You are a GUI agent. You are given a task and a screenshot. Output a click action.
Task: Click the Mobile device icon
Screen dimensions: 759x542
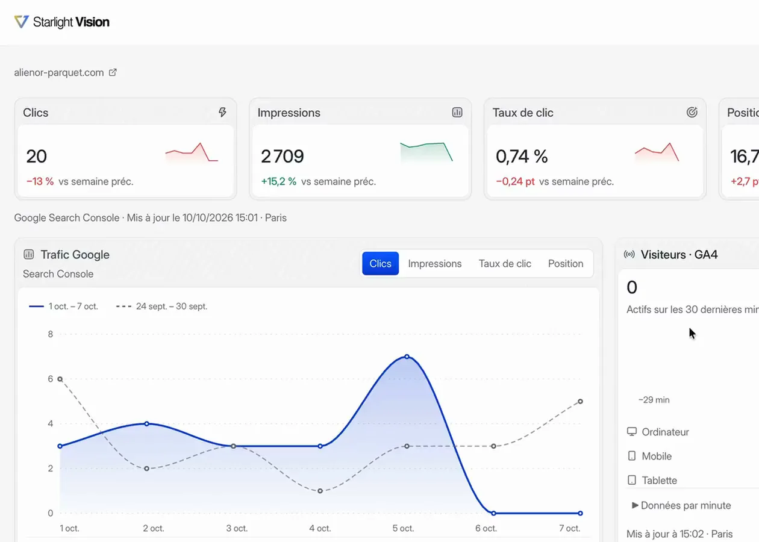click(632, 456)
